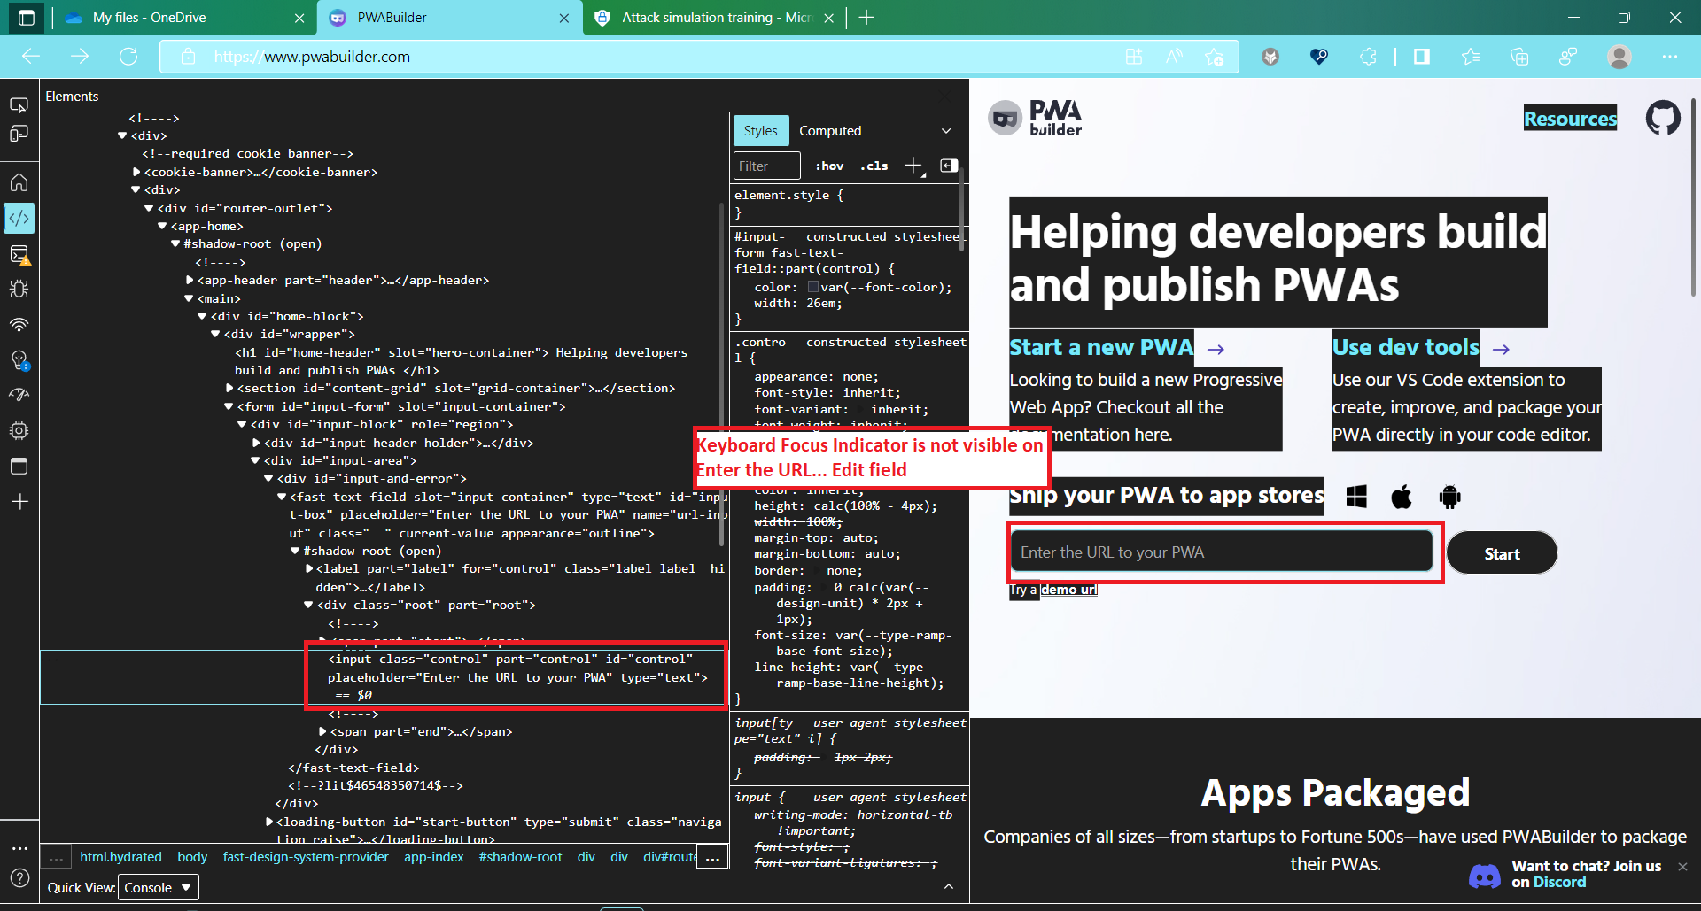Click the Start button on PWABuilder
1701x911 pixels.
click(1501, 552)
